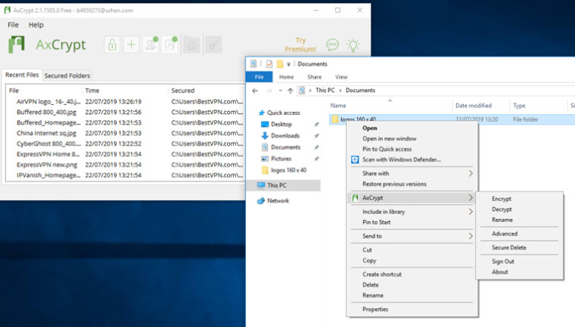Click the lightbulb tips icon

pos(353,45)
